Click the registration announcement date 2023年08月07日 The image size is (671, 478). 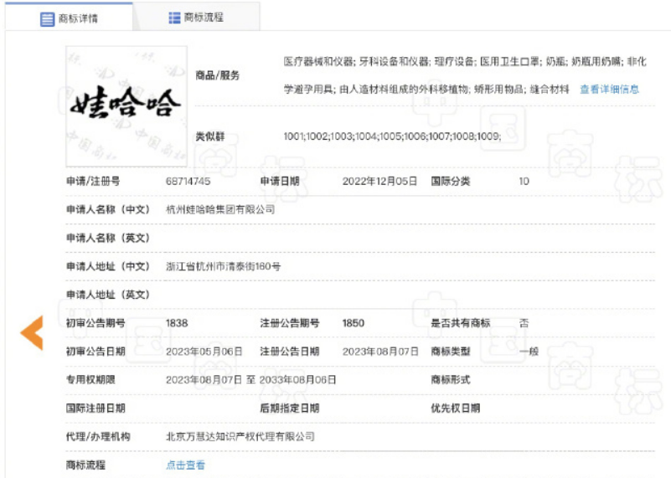tap(380, 352)
